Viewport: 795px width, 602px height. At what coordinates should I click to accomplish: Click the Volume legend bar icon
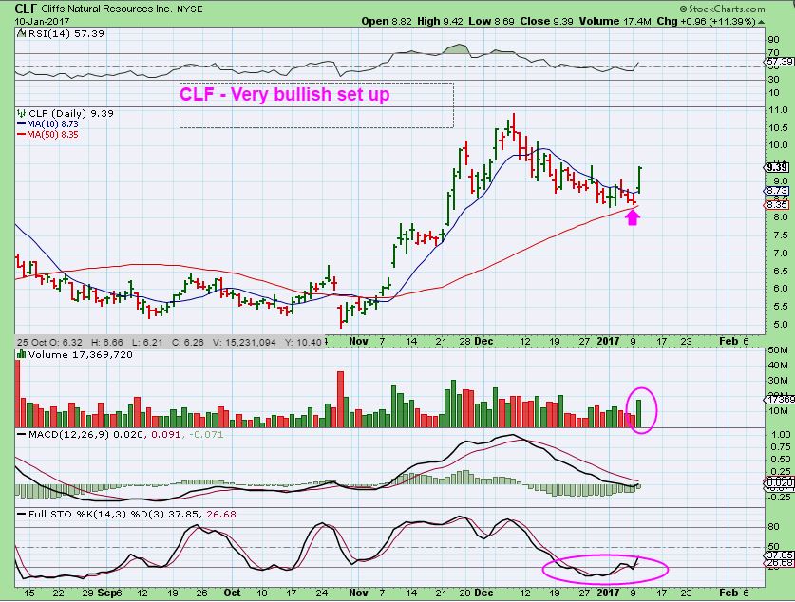coord(21,354)
